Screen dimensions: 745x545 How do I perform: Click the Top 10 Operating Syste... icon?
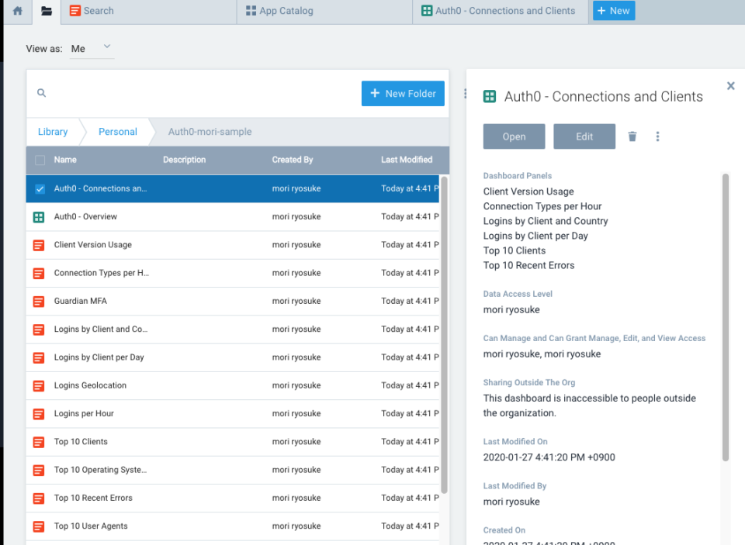39,470
